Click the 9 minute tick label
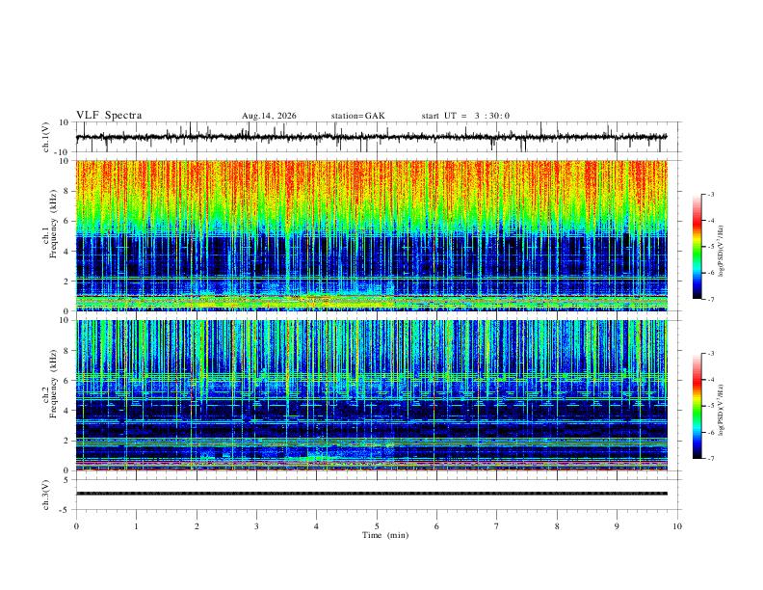 point(617,526)
